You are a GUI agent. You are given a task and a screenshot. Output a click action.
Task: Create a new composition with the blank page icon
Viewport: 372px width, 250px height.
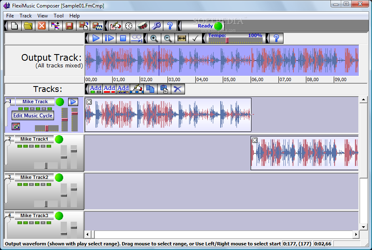(15, 26)
